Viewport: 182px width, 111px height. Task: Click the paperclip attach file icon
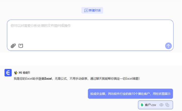tap(13, 46)
